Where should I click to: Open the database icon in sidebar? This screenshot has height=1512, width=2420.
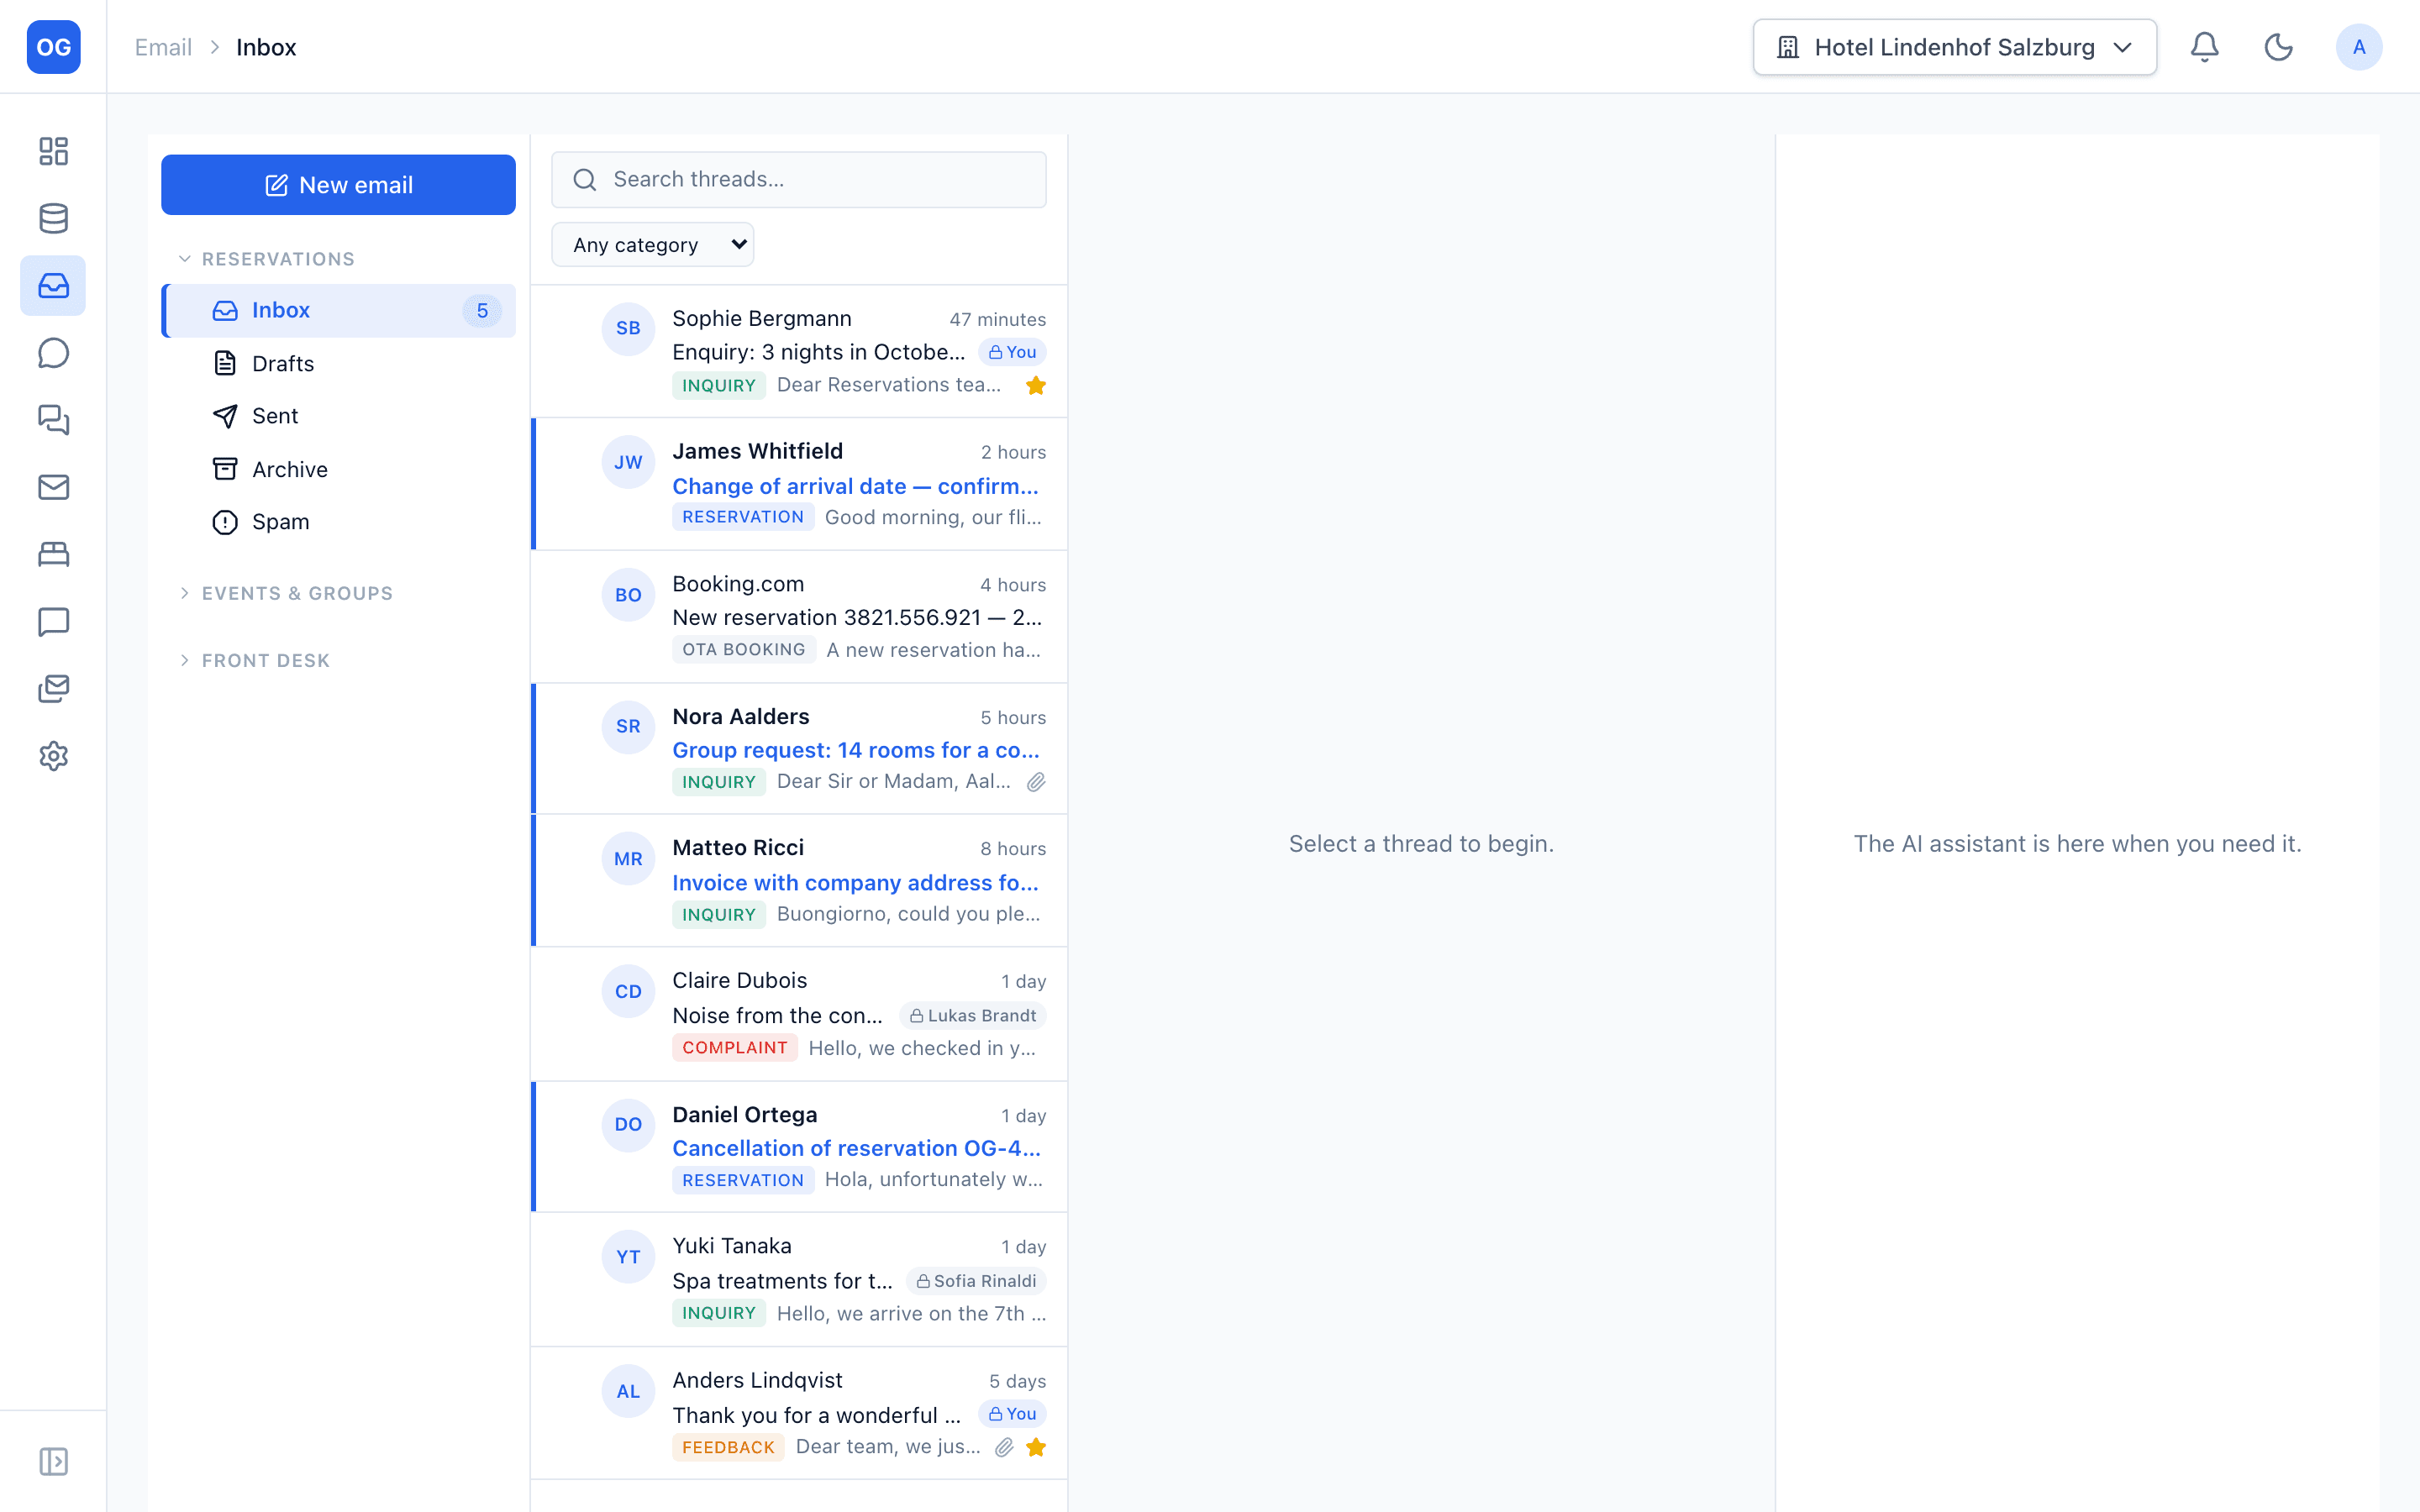(x=53, y=218)
